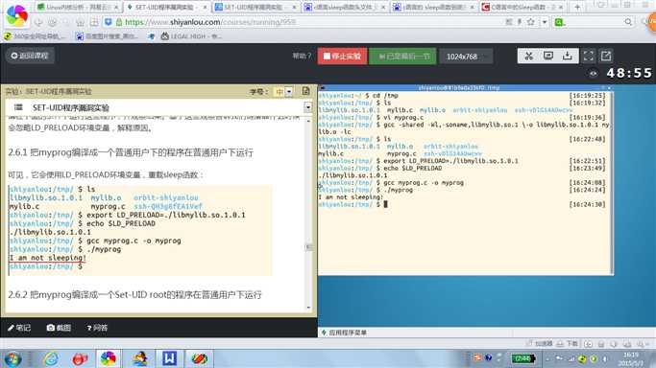Click the terminal window title bar
656x368 pixels.
point(465,87)
